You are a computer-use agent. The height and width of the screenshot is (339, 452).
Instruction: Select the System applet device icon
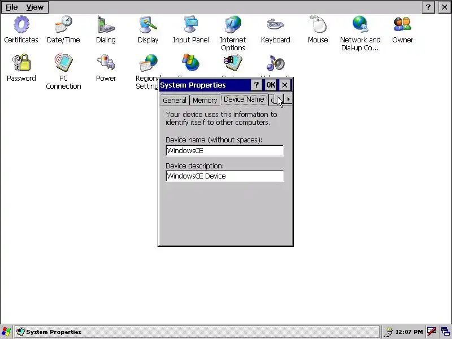(x=233, y=63)
